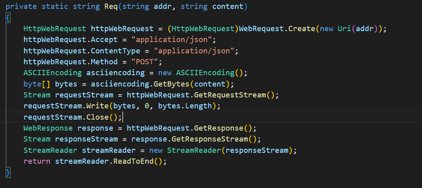422x188 pixels.
Task: Click the "POST" string literal
Action: tap(149, 62)
